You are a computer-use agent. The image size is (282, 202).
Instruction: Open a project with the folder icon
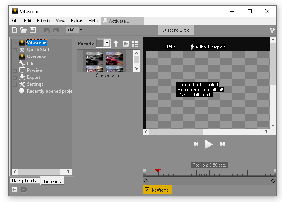pos(23,30)
